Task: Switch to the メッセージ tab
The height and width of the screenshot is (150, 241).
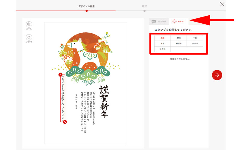Action: [x=158, y=22]
